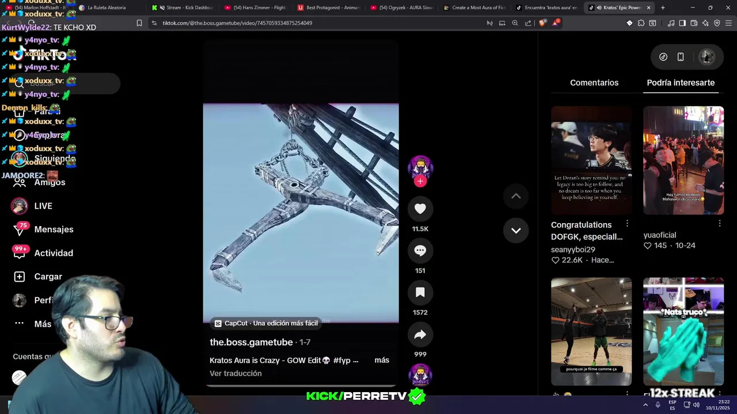Open the taskbar microphone icon
737x414 pixels.
658,405
